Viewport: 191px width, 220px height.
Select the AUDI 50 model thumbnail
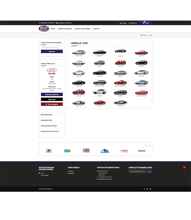(x=120, y=51)
